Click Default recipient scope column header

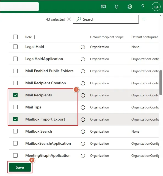coord(107,37)
